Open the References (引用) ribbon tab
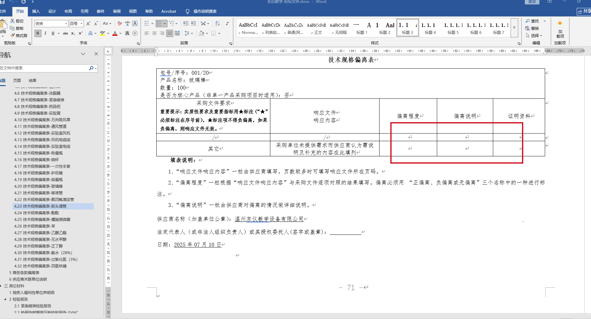The width and height of the screenshot is (591, 319). 85,11
